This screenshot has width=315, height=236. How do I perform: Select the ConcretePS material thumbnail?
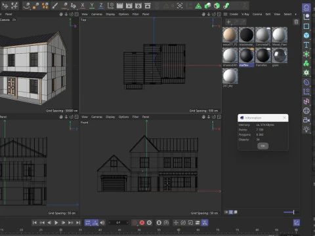[x=263, y=35]
